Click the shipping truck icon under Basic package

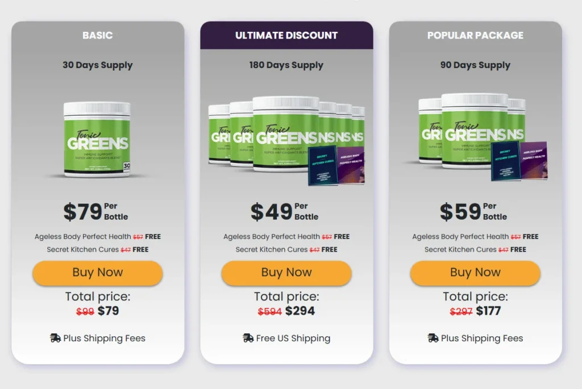pyautogui.click(x=56, y=338)
